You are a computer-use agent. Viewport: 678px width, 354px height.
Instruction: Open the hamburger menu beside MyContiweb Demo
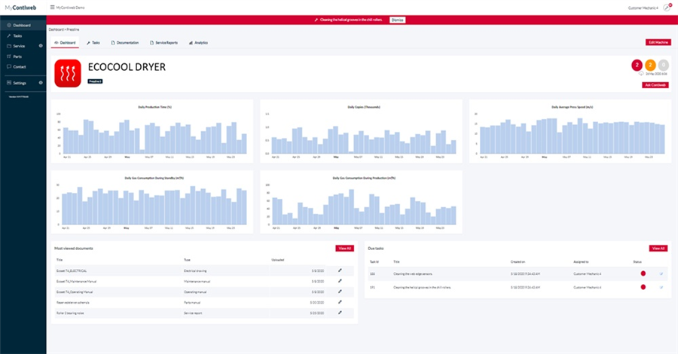[52, 8]
